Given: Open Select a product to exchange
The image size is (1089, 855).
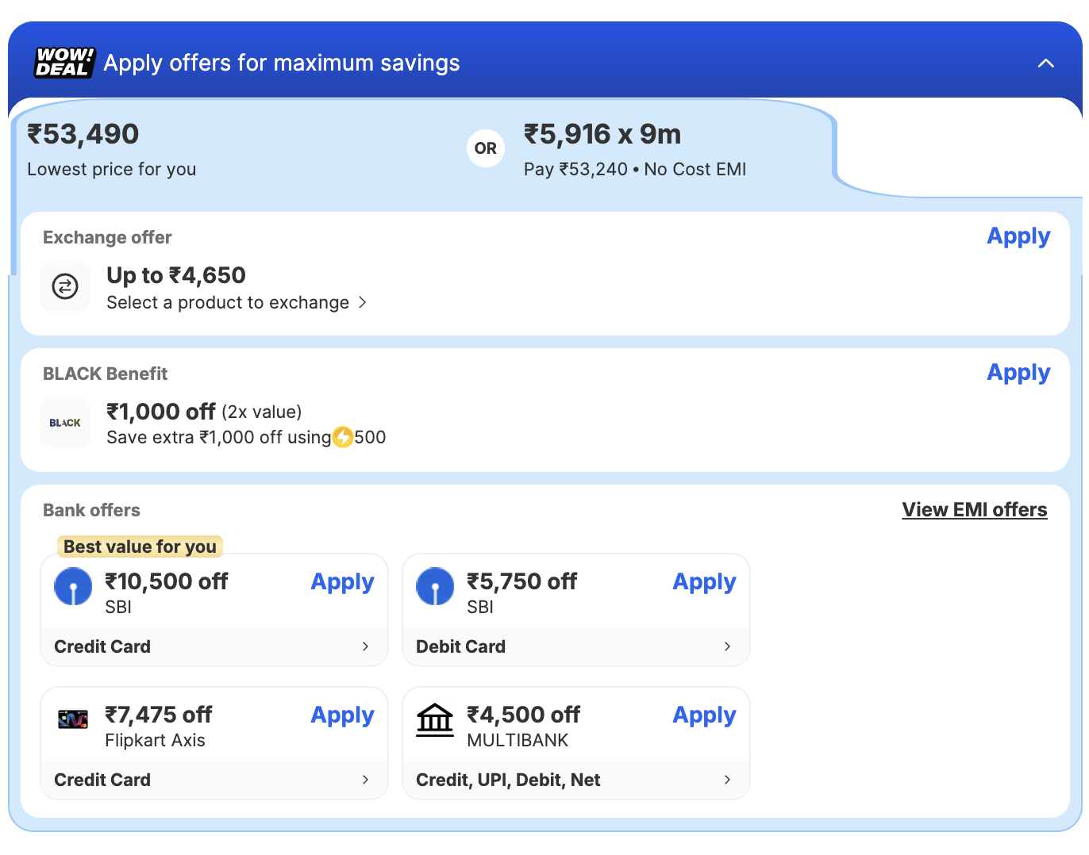Looking at the screenshot, I should pos(236,303).
